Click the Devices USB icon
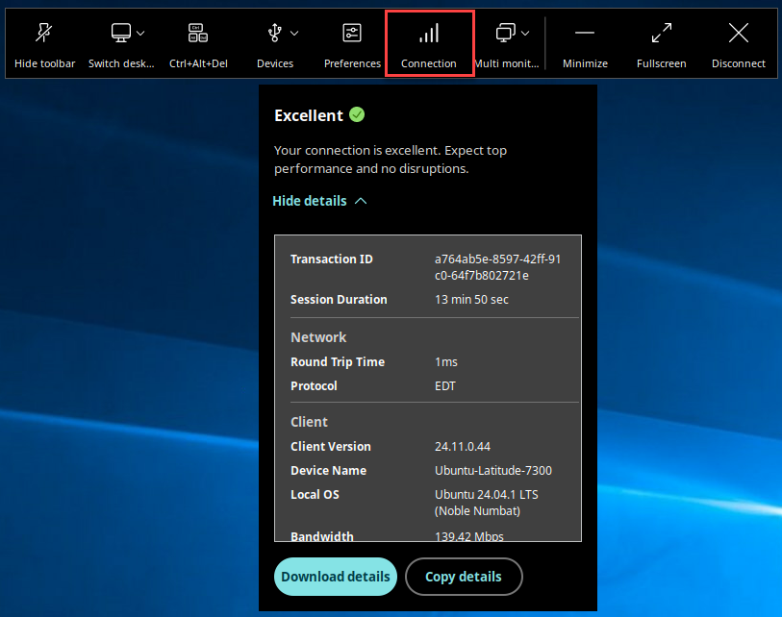The image size is (782, 617). click(274, 34)
